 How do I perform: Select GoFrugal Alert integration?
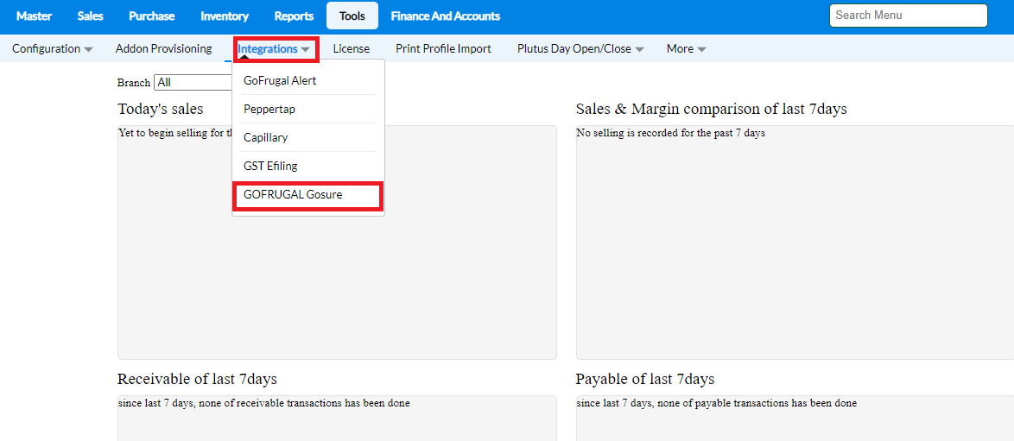(280, 81)
